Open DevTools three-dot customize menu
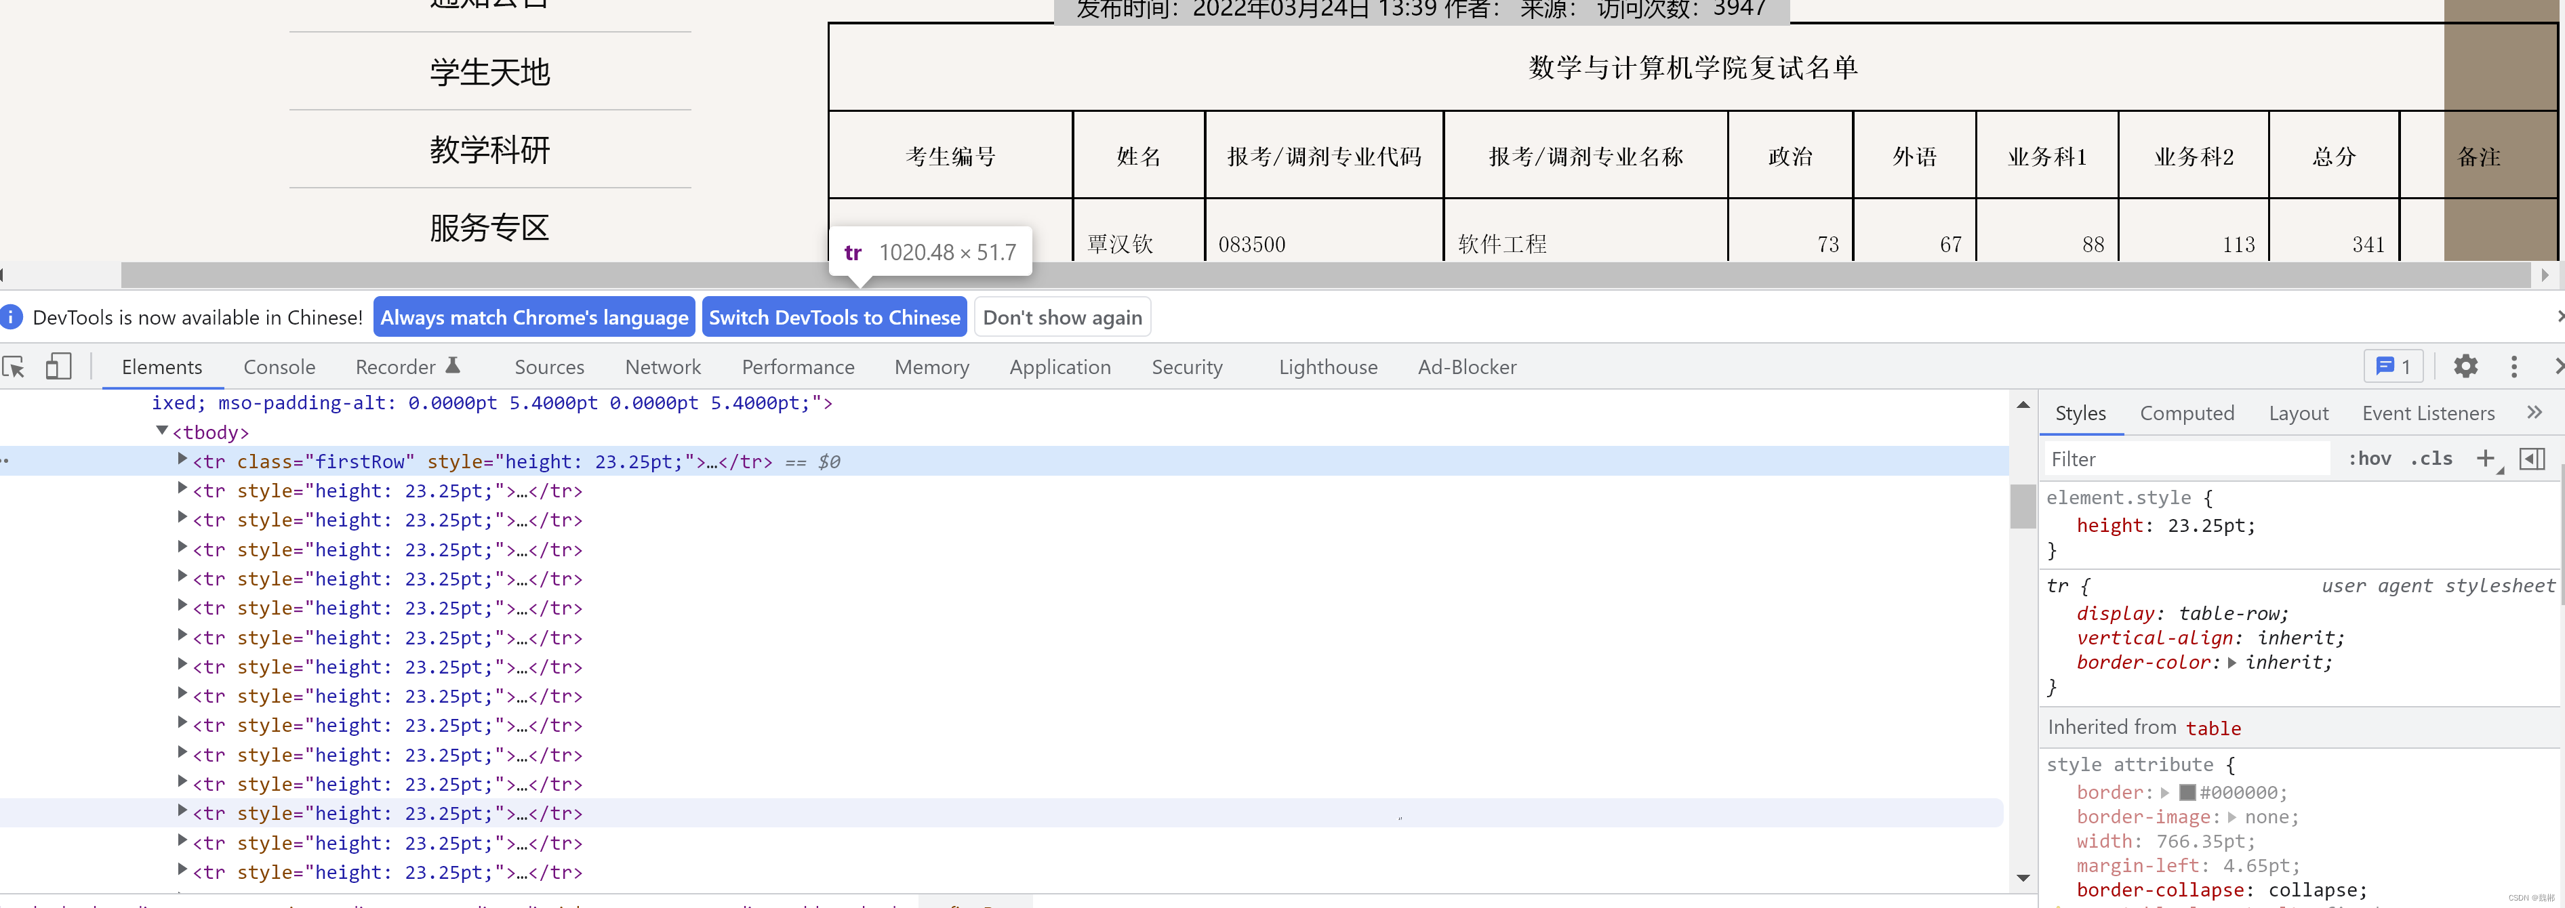 coord(2513,367)
